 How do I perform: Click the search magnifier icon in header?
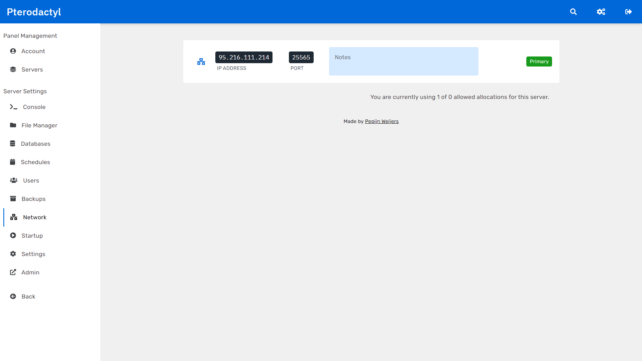[573, 12]
